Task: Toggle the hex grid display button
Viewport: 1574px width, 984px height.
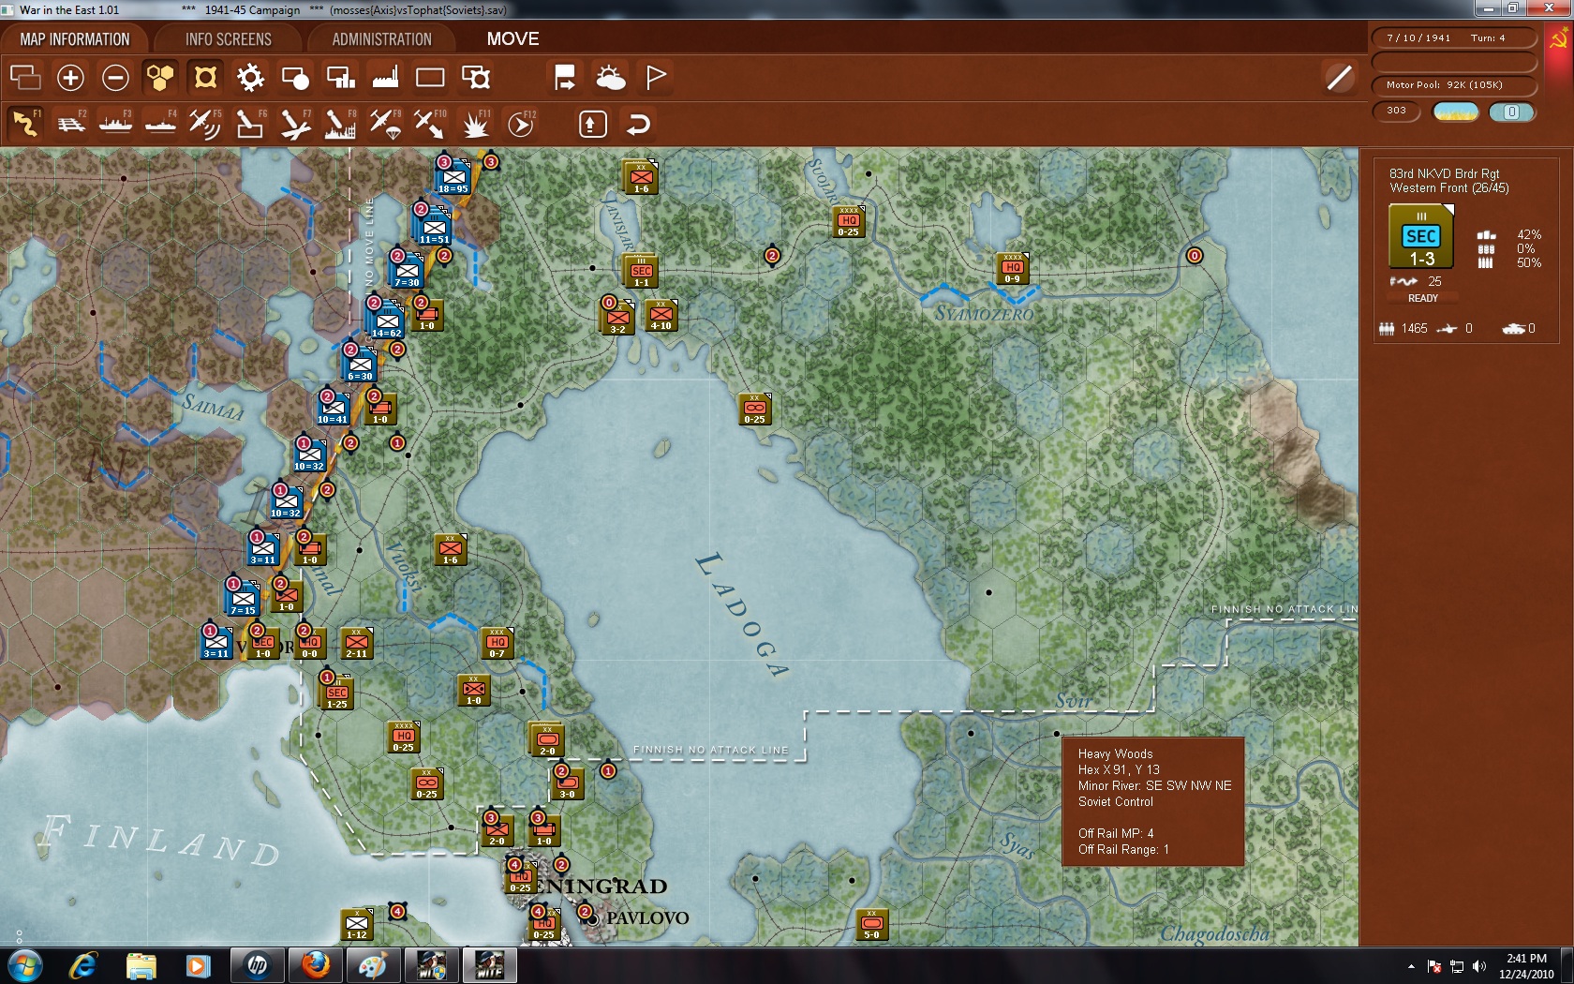Action: 160,78
